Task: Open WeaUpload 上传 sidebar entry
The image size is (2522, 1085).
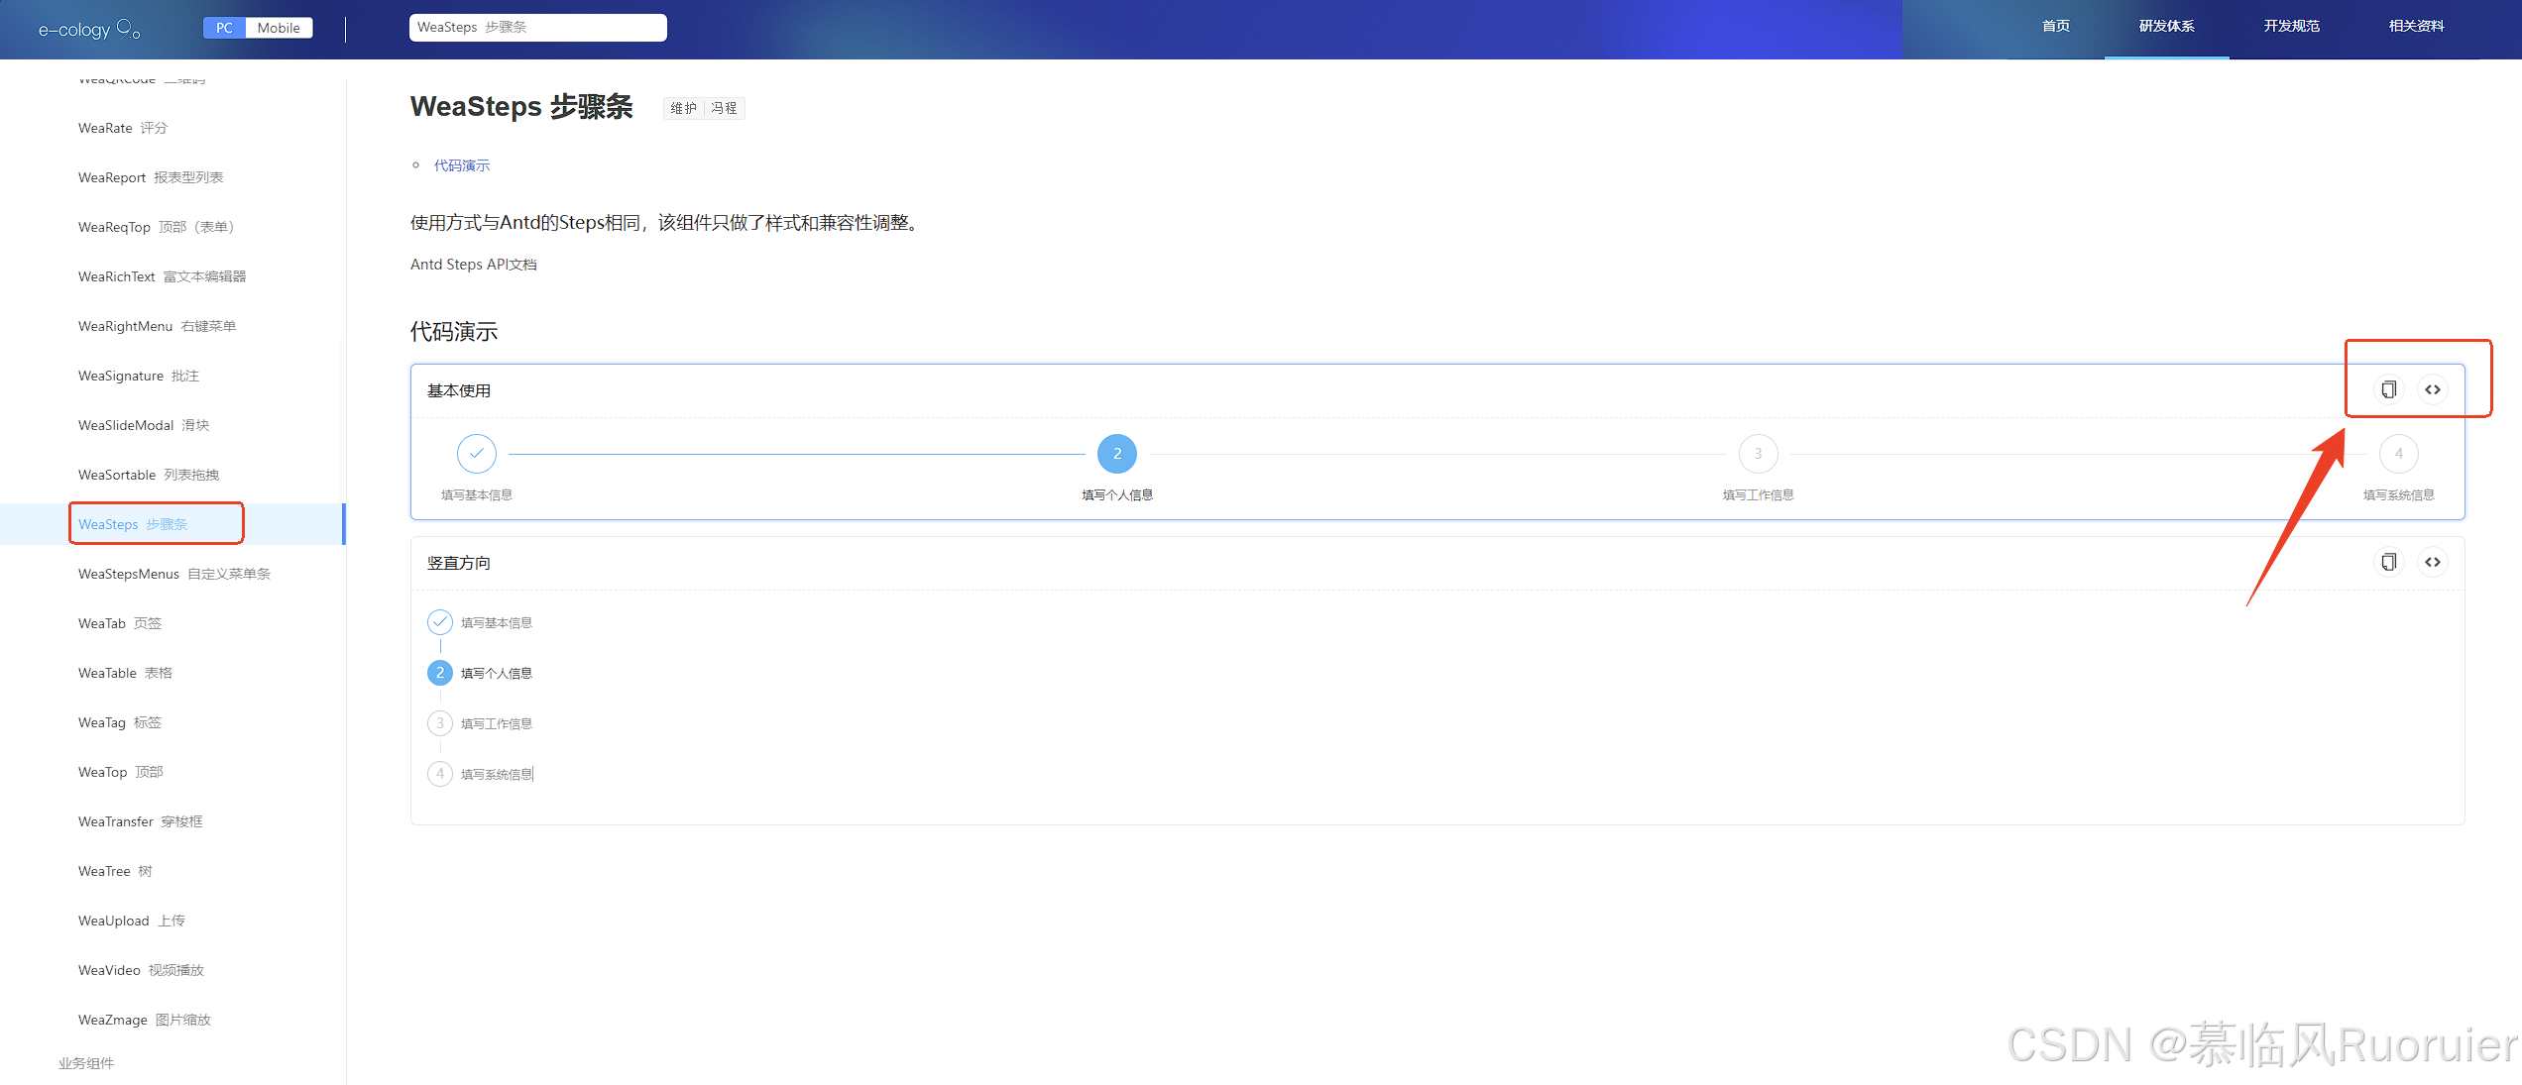Action: (x=132, y=921)
